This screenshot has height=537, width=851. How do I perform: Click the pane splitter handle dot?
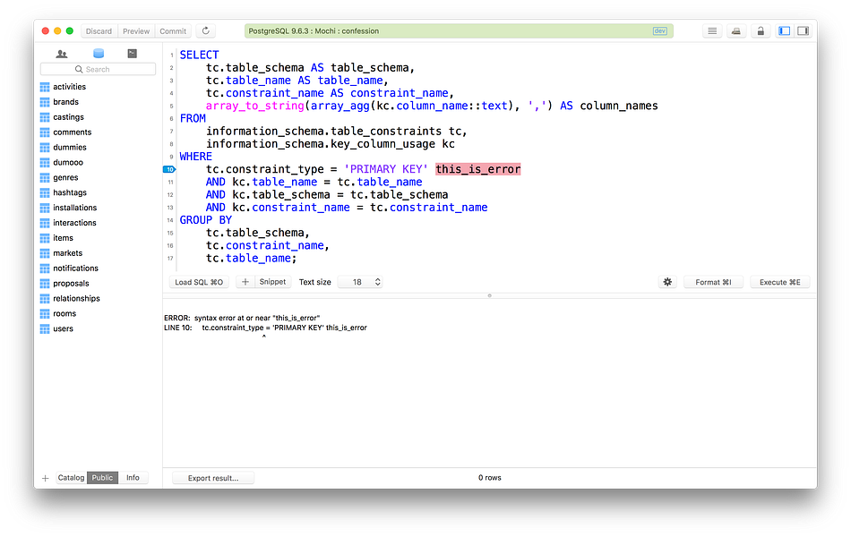(489, 295)
